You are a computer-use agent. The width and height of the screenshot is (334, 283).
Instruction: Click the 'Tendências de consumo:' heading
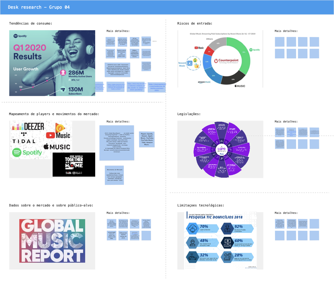tap(30, 23)
